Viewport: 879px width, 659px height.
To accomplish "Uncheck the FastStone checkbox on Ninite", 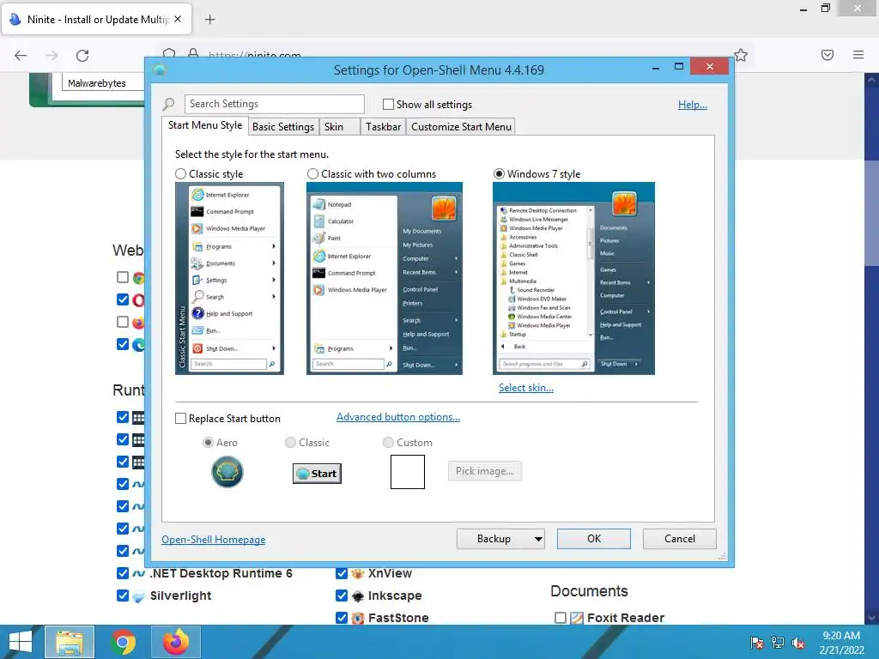I will 342,618.
